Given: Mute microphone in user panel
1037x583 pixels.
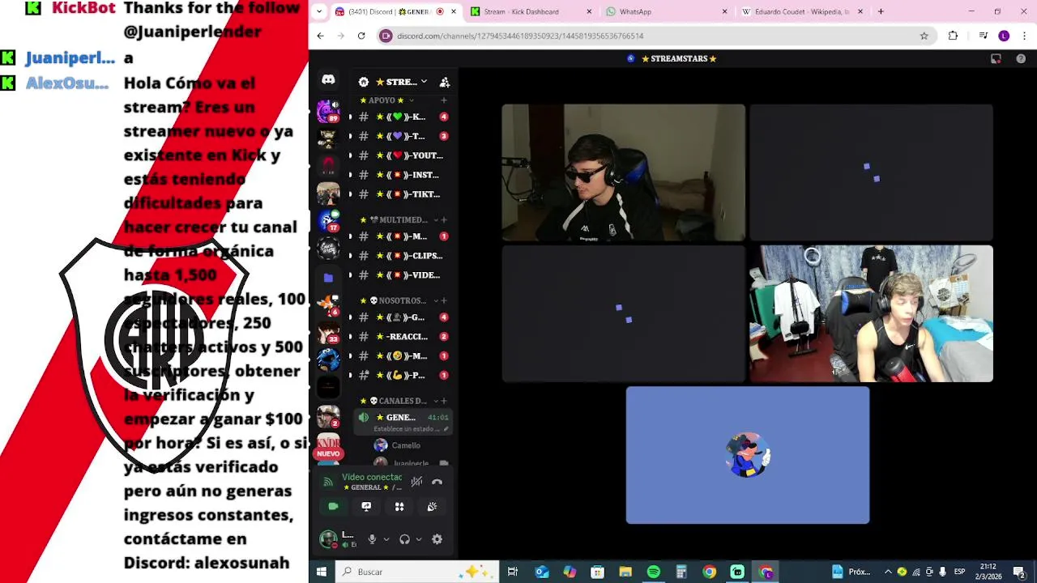Looking at the screenshot, I should pos(372,539).
